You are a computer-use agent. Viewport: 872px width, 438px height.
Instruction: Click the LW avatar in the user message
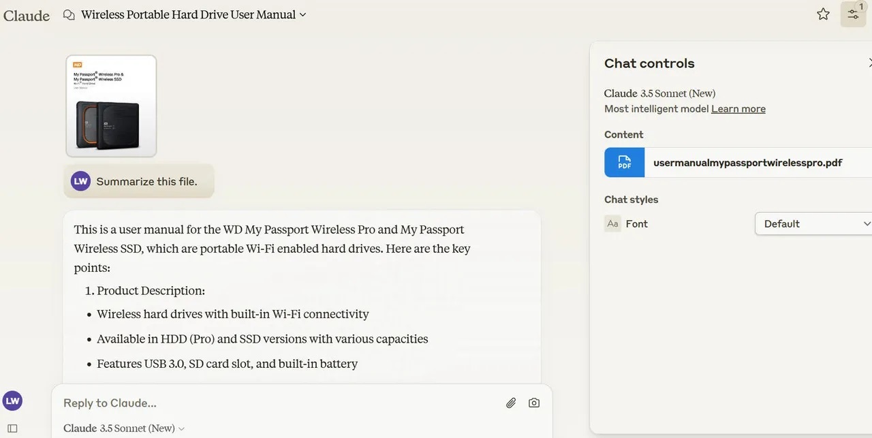tap(80, 181)
